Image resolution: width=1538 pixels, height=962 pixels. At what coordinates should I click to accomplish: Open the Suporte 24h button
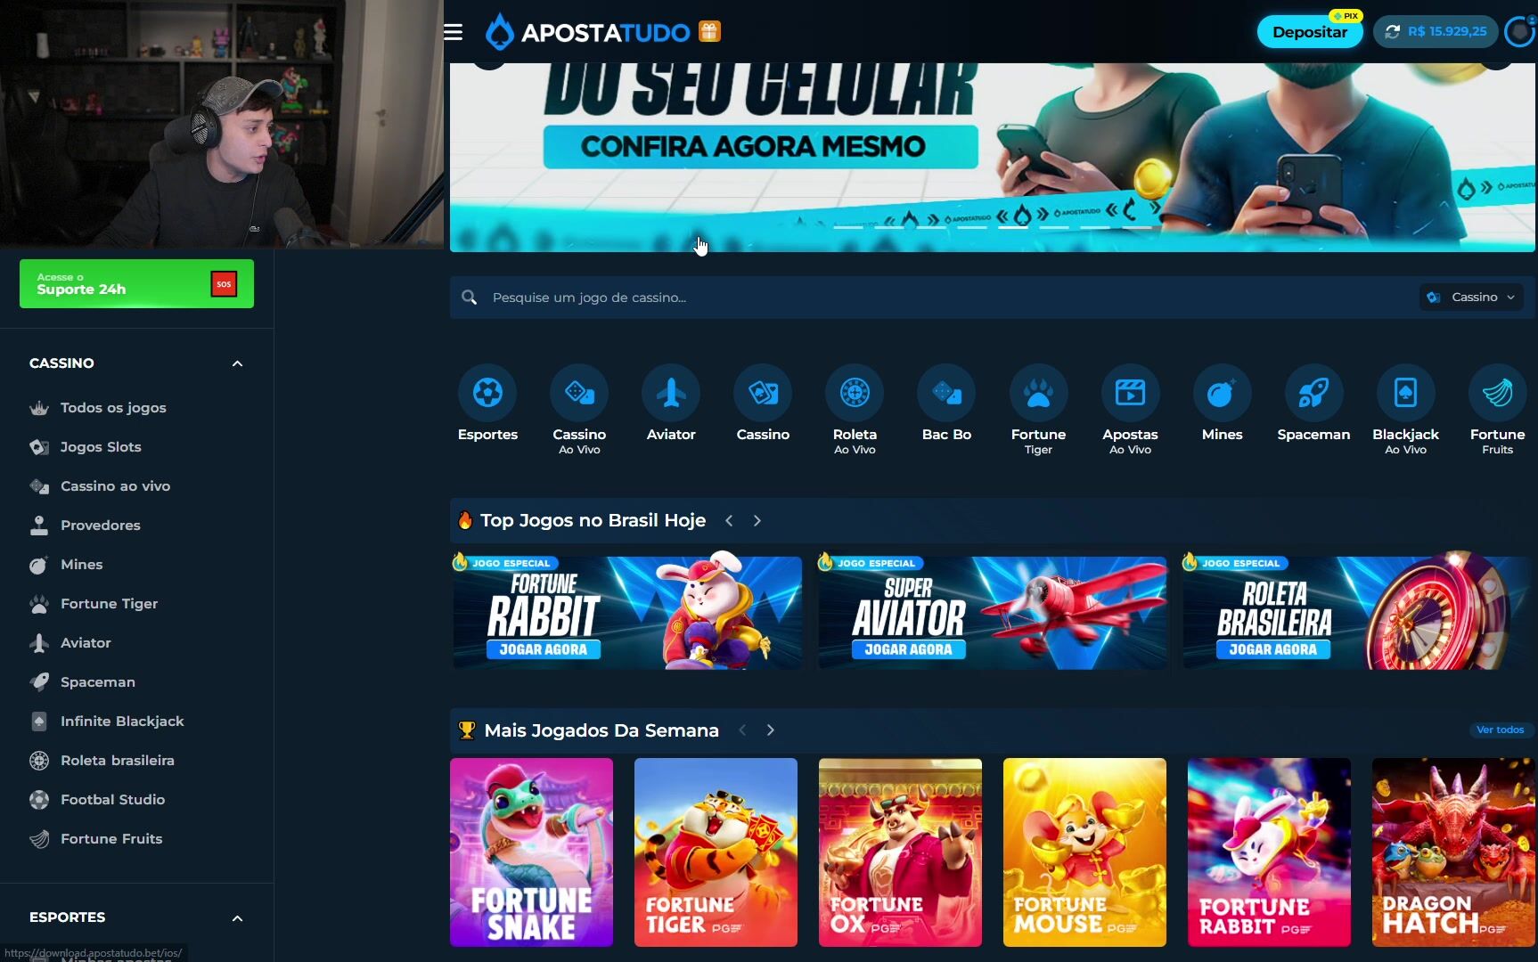(136, 284)
